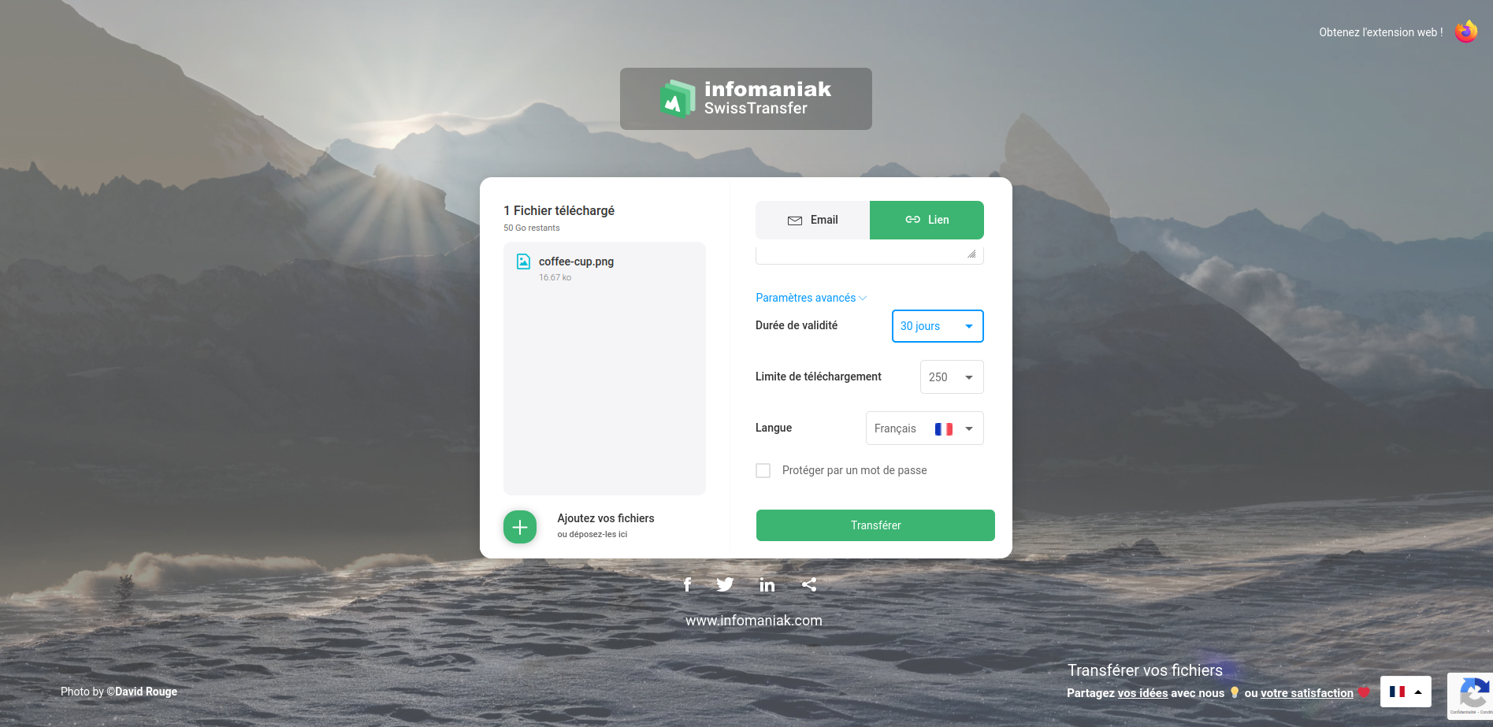Click the generic share icon
This screenshot has height=727, width=1493.
point(809,584)
